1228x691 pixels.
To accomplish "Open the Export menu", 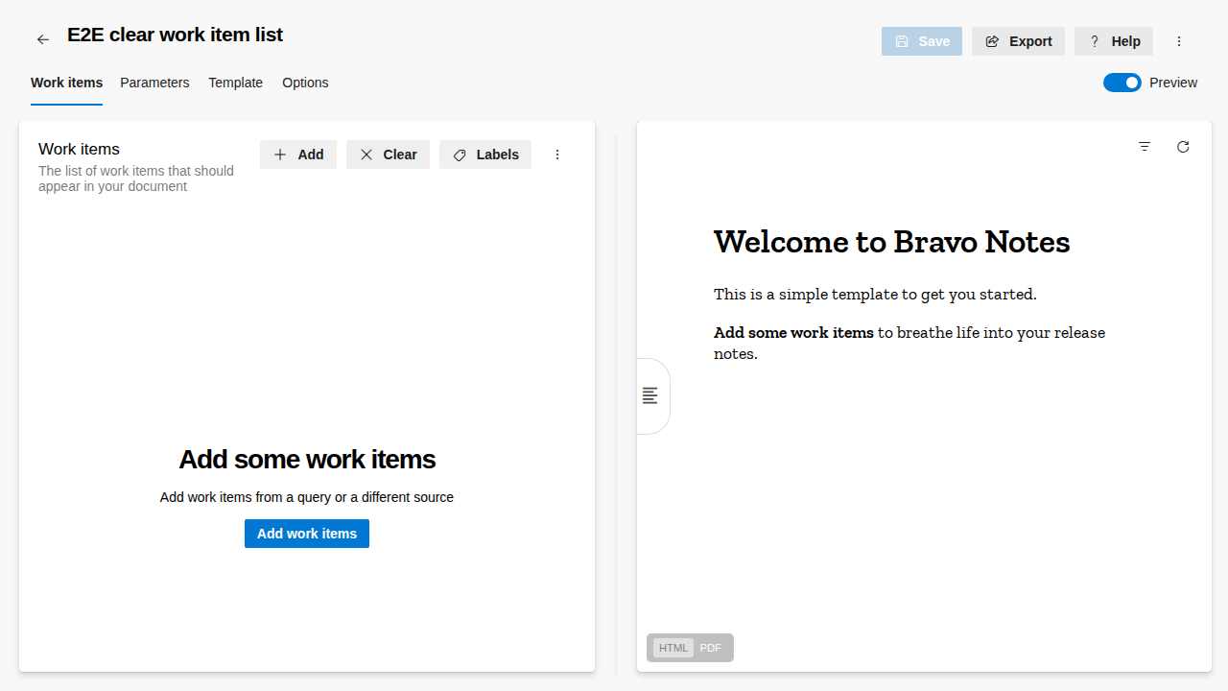I will (x=1018, y=41).
